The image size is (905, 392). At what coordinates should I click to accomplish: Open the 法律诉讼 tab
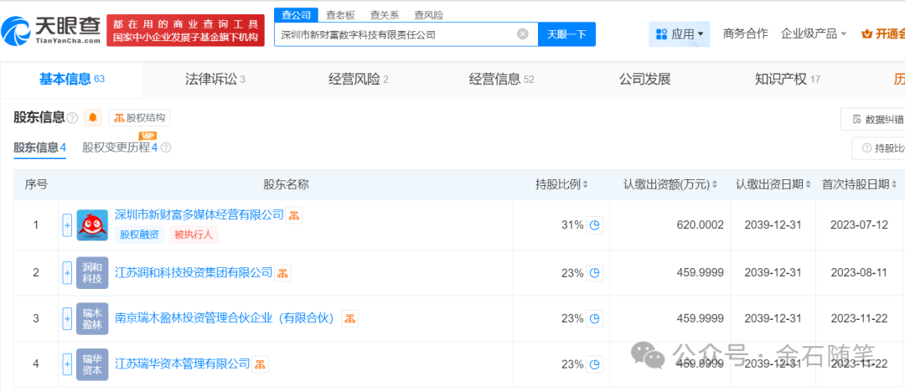(215, 79)
